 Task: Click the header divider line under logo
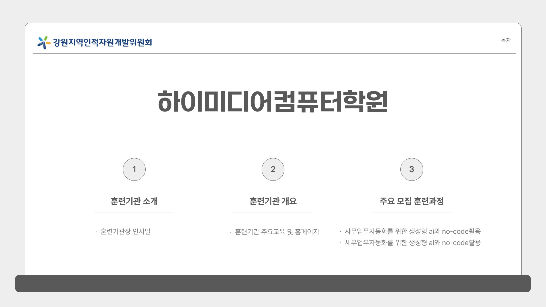pyautogui.click(x=274, y=53)
